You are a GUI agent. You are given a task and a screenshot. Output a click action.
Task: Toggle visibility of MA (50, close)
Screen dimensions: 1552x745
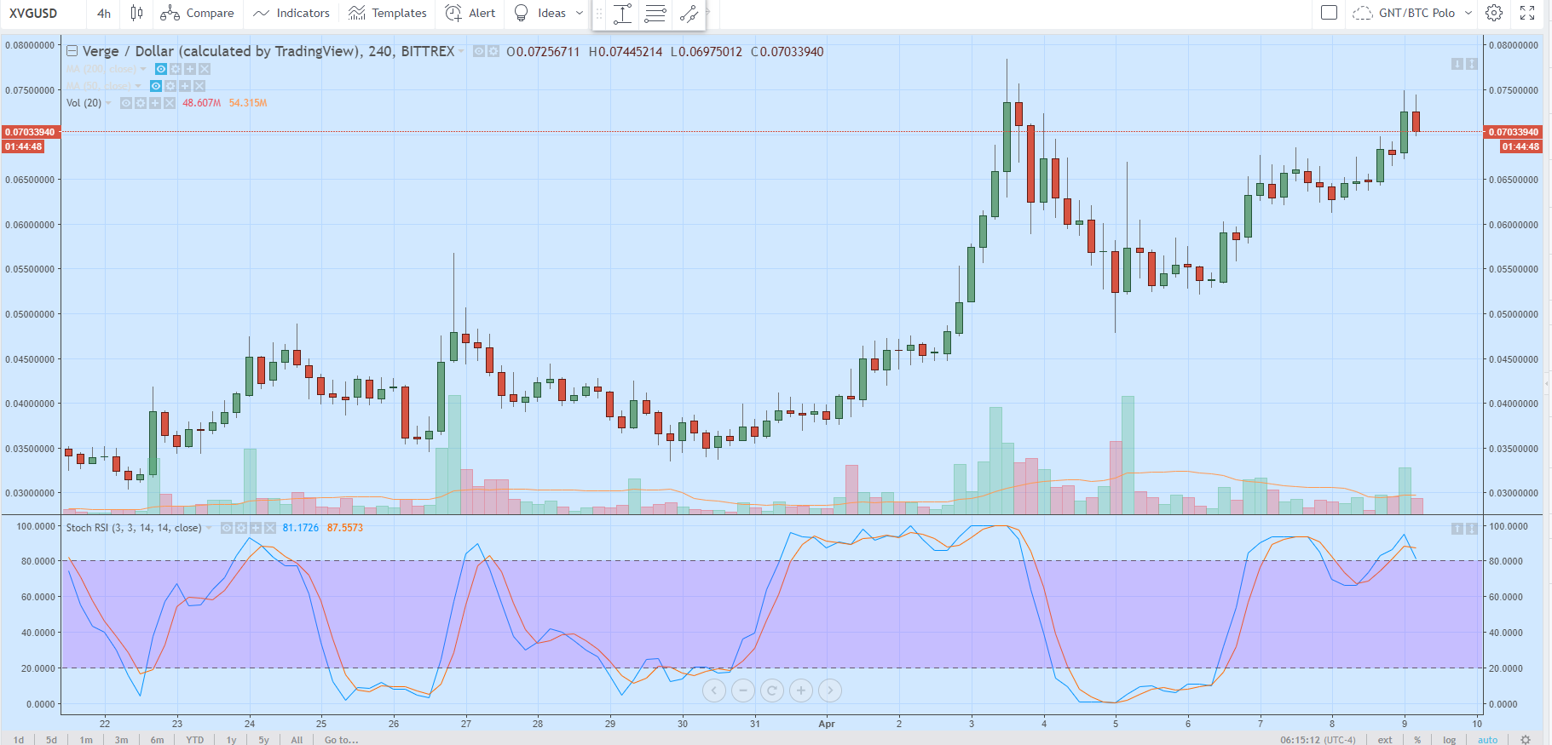click(156, 86)
